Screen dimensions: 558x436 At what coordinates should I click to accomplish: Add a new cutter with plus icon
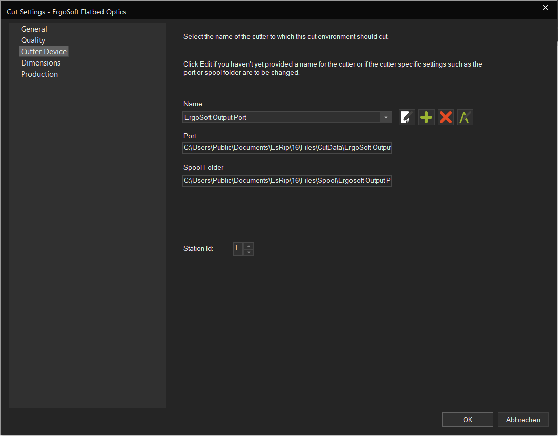[x=426, y=117]
